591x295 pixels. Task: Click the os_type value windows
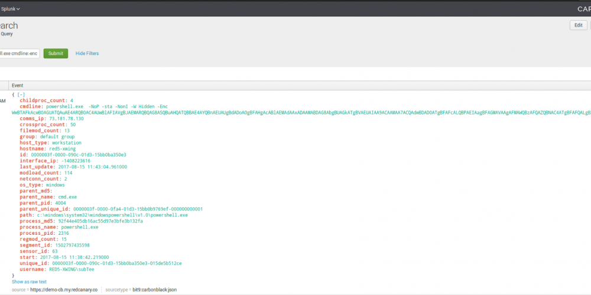54,185
